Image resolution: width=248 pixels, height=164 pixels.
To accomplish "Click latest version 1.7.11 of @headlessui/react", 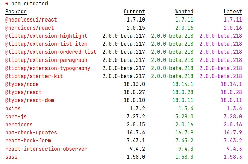I will [233, 20].
